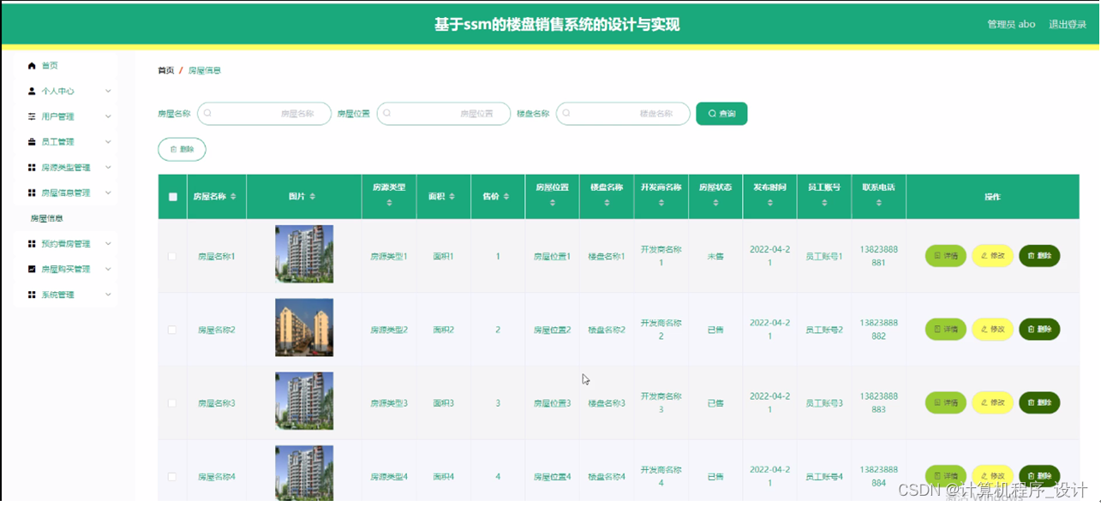This screenshot has height=506, width=1101.
Task: Tick the checkbox for row 房屋名称1
Action: [x=172, y=256]
